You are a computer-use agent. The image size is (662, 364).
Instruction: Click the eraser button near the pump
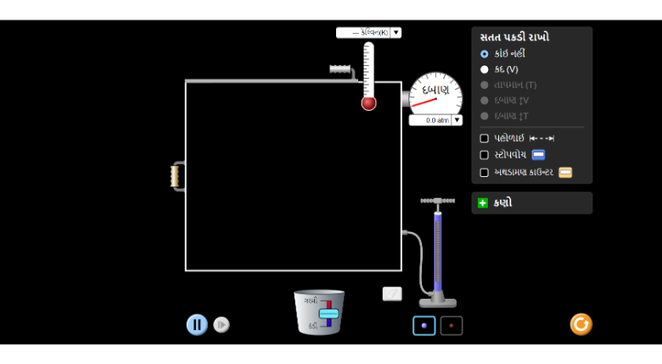click(x=392, y=294)
